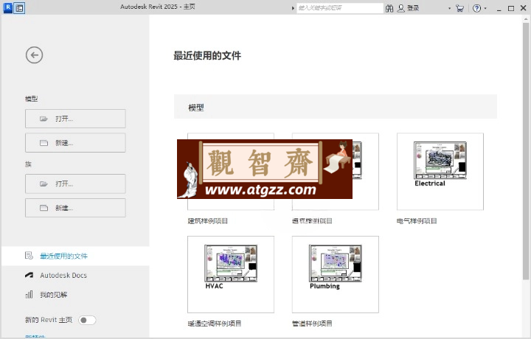531x339 pixels.
Task: Expand the dropdown arrow left of cart icon
Action: tap(449, 8)
